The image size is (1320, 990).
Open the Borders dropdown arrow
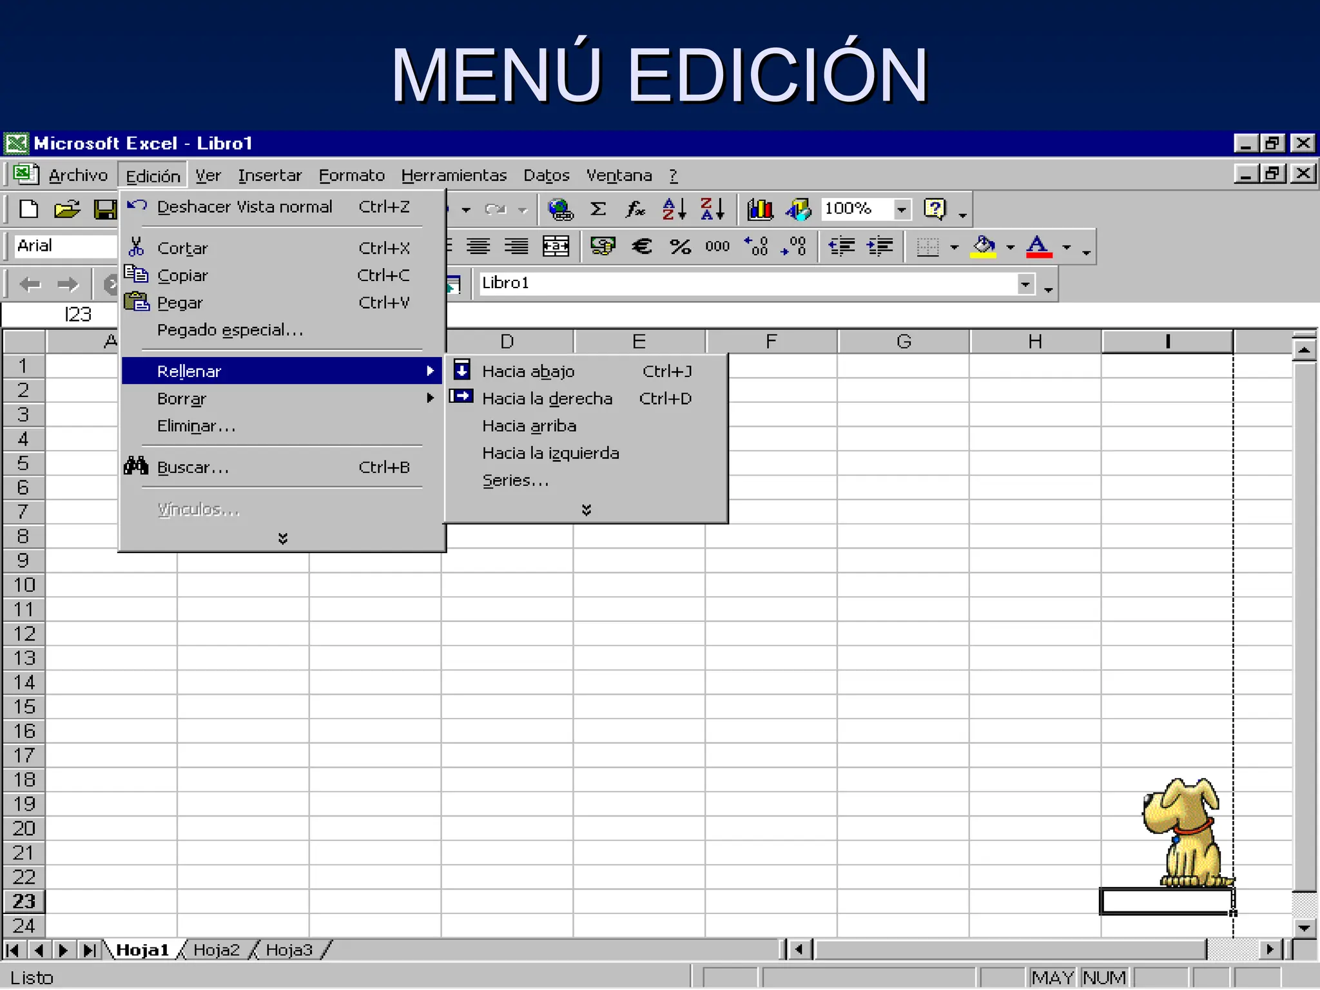point(954,247)
